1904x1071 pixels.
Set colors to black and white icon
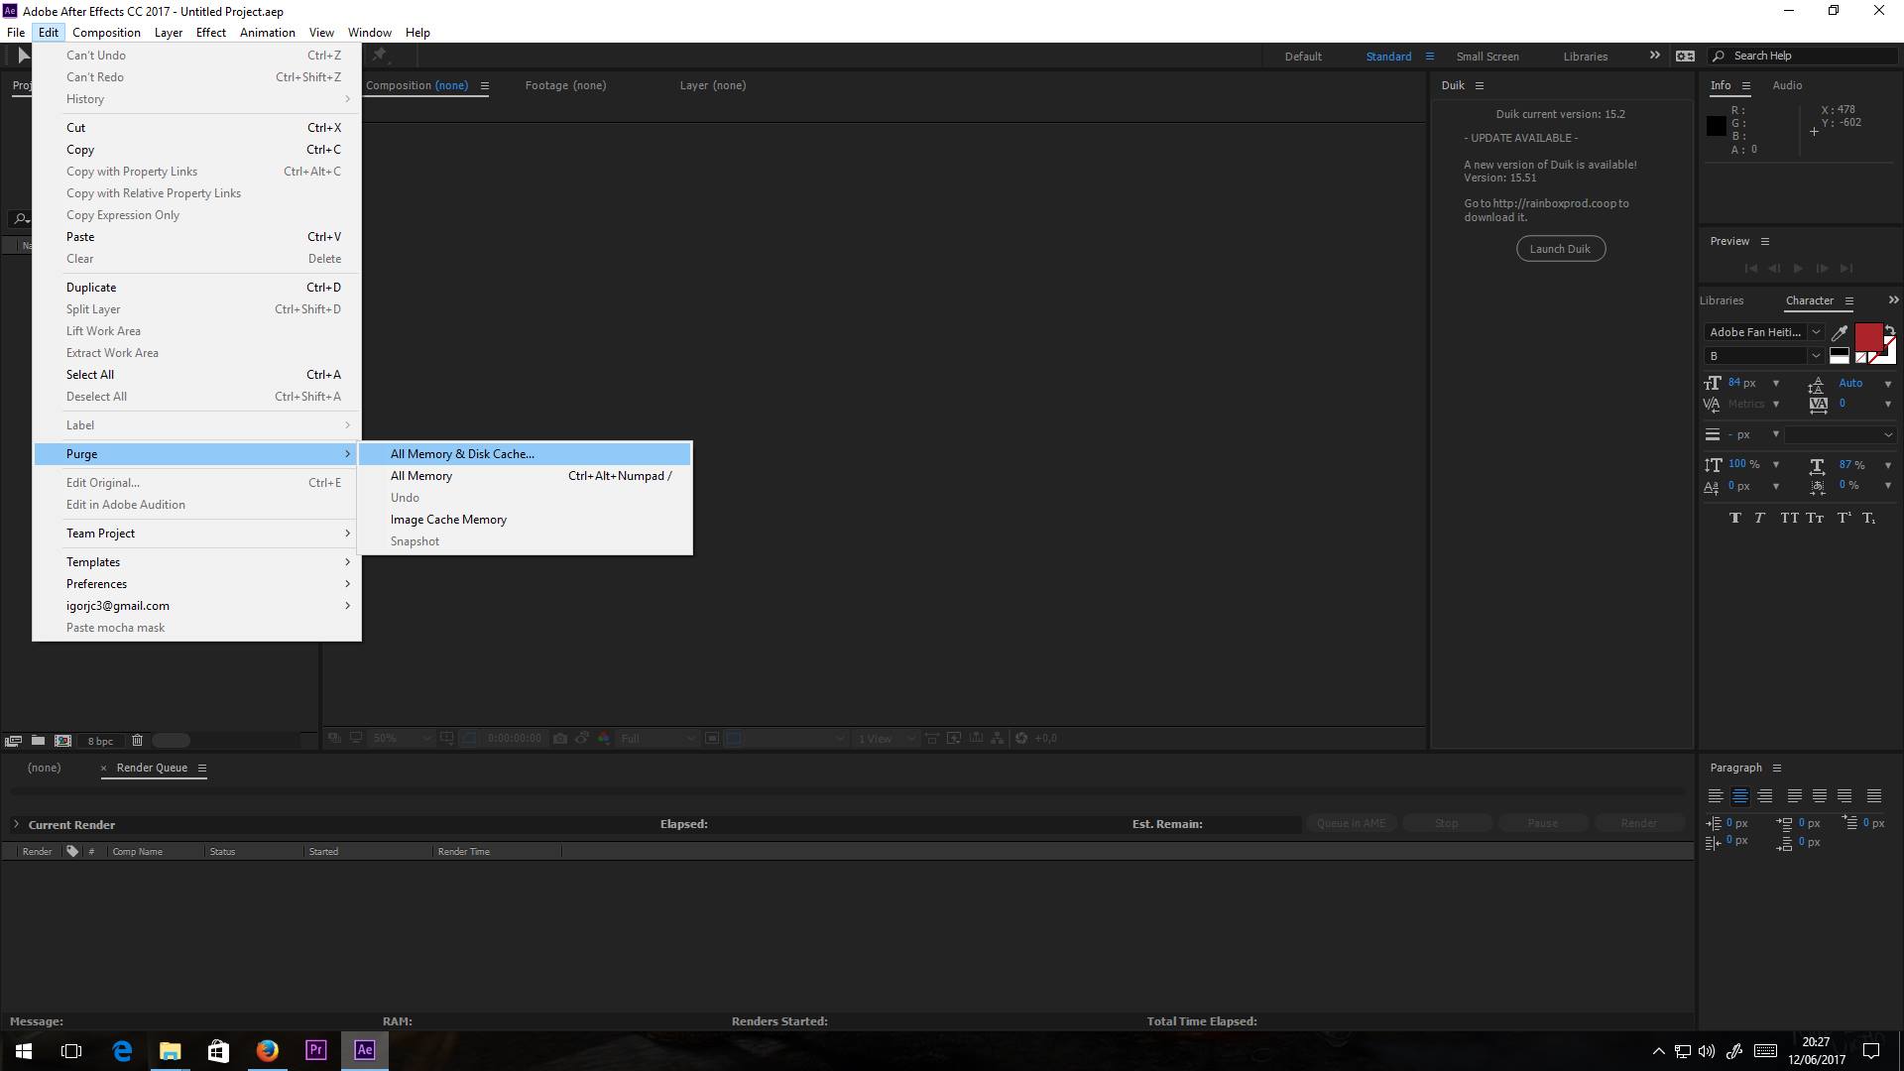point(1840,356)
